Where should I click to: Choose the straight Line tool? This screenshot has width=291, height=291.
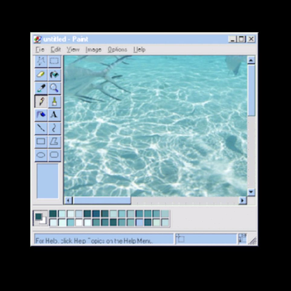[x=41, y=128]
